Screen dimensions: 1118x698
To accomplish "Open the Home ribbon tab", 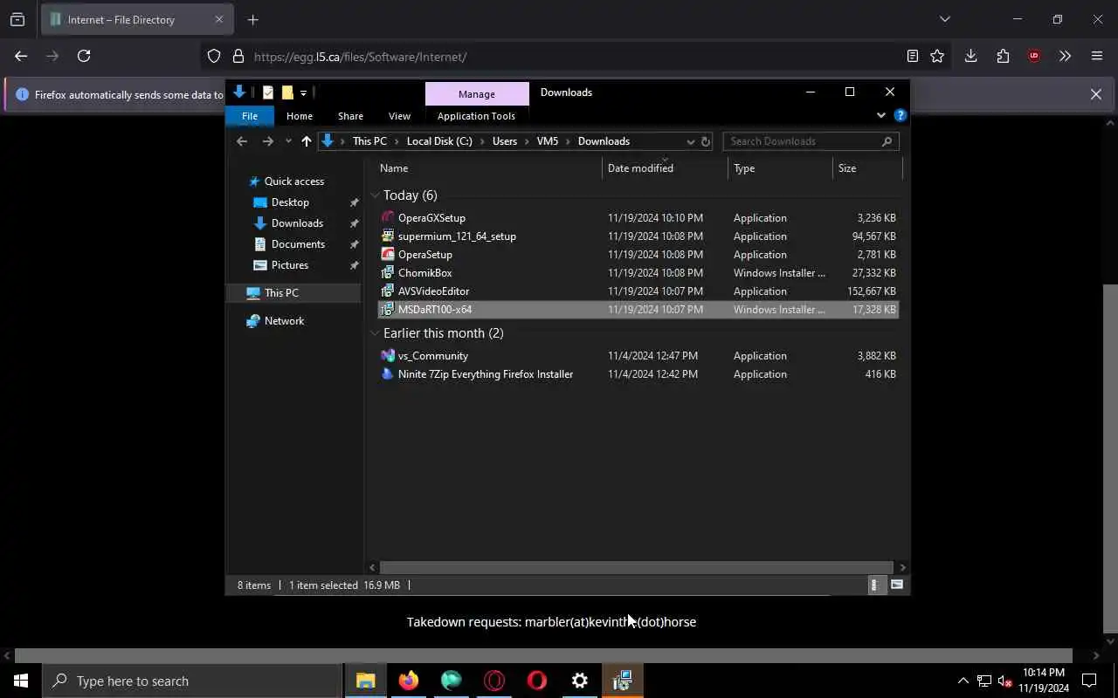I will (300, 116).
